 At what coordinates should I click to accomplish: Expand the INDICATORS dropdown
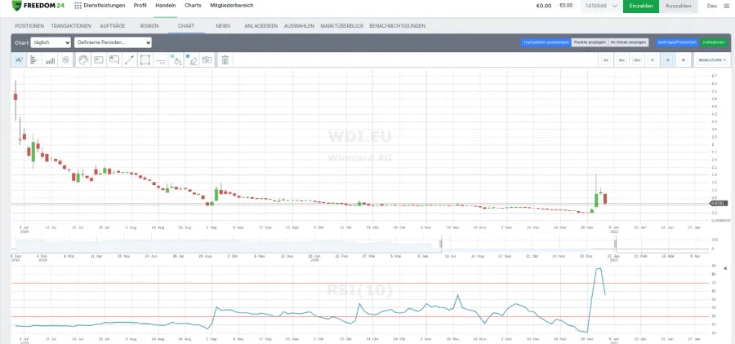tap(712, 60)
